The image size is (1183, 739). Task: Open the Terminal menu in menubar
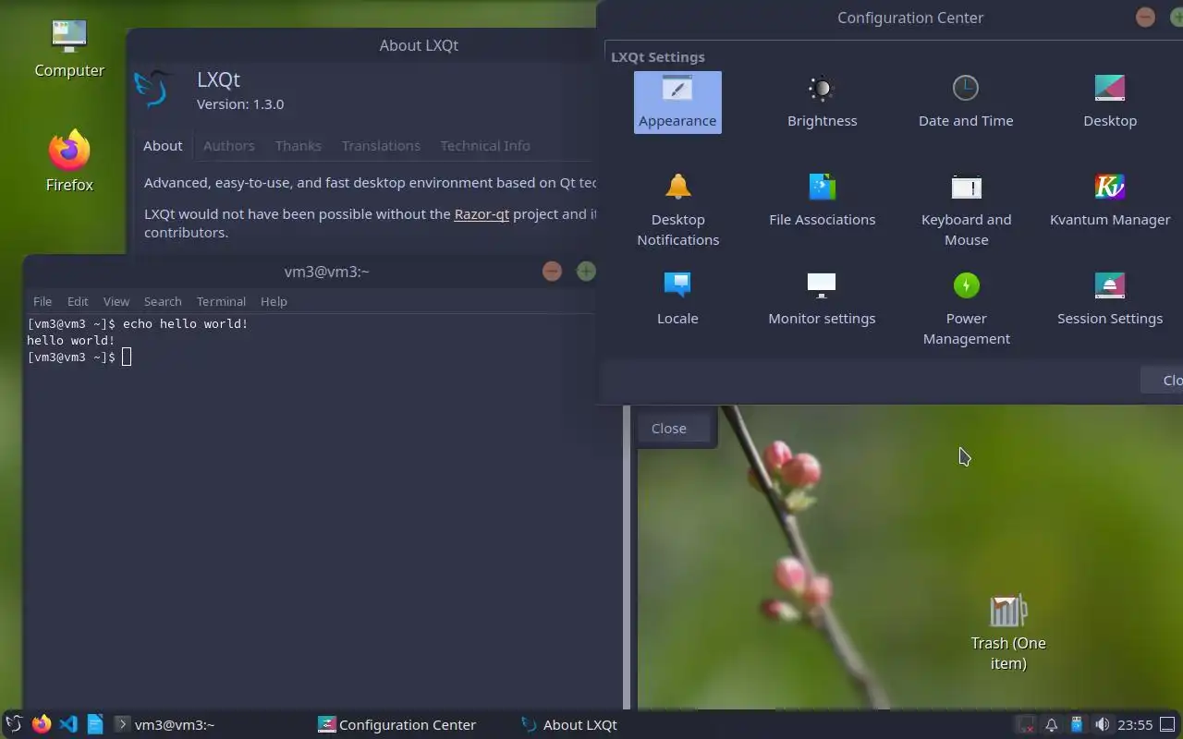(221, 301)
